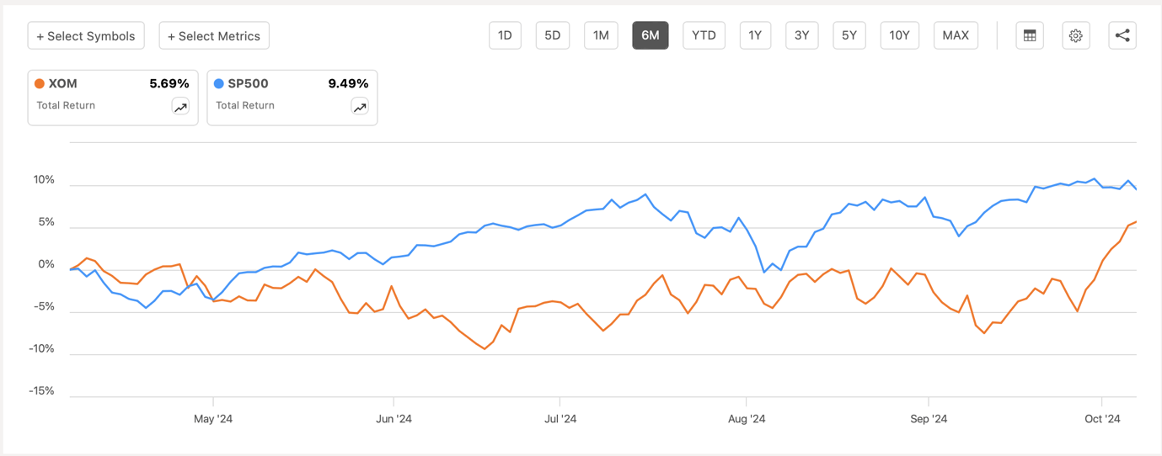Click the orange XOM color dot
1162x456 pixels.
coord(40,83)
